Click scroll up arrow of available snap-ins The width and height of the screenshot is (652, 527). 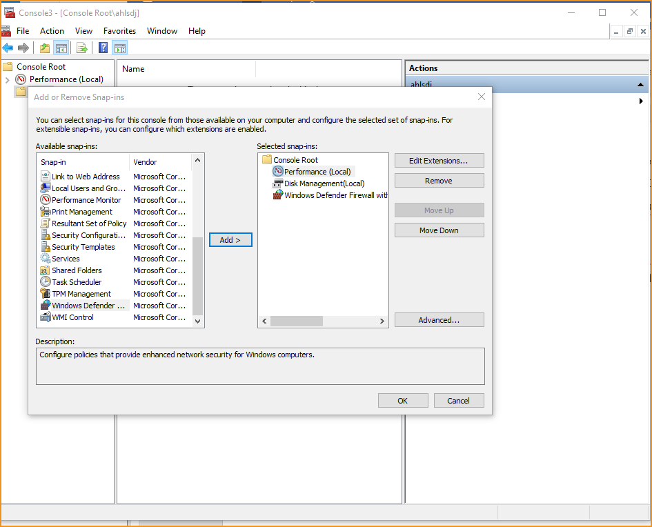click(197, 161)
